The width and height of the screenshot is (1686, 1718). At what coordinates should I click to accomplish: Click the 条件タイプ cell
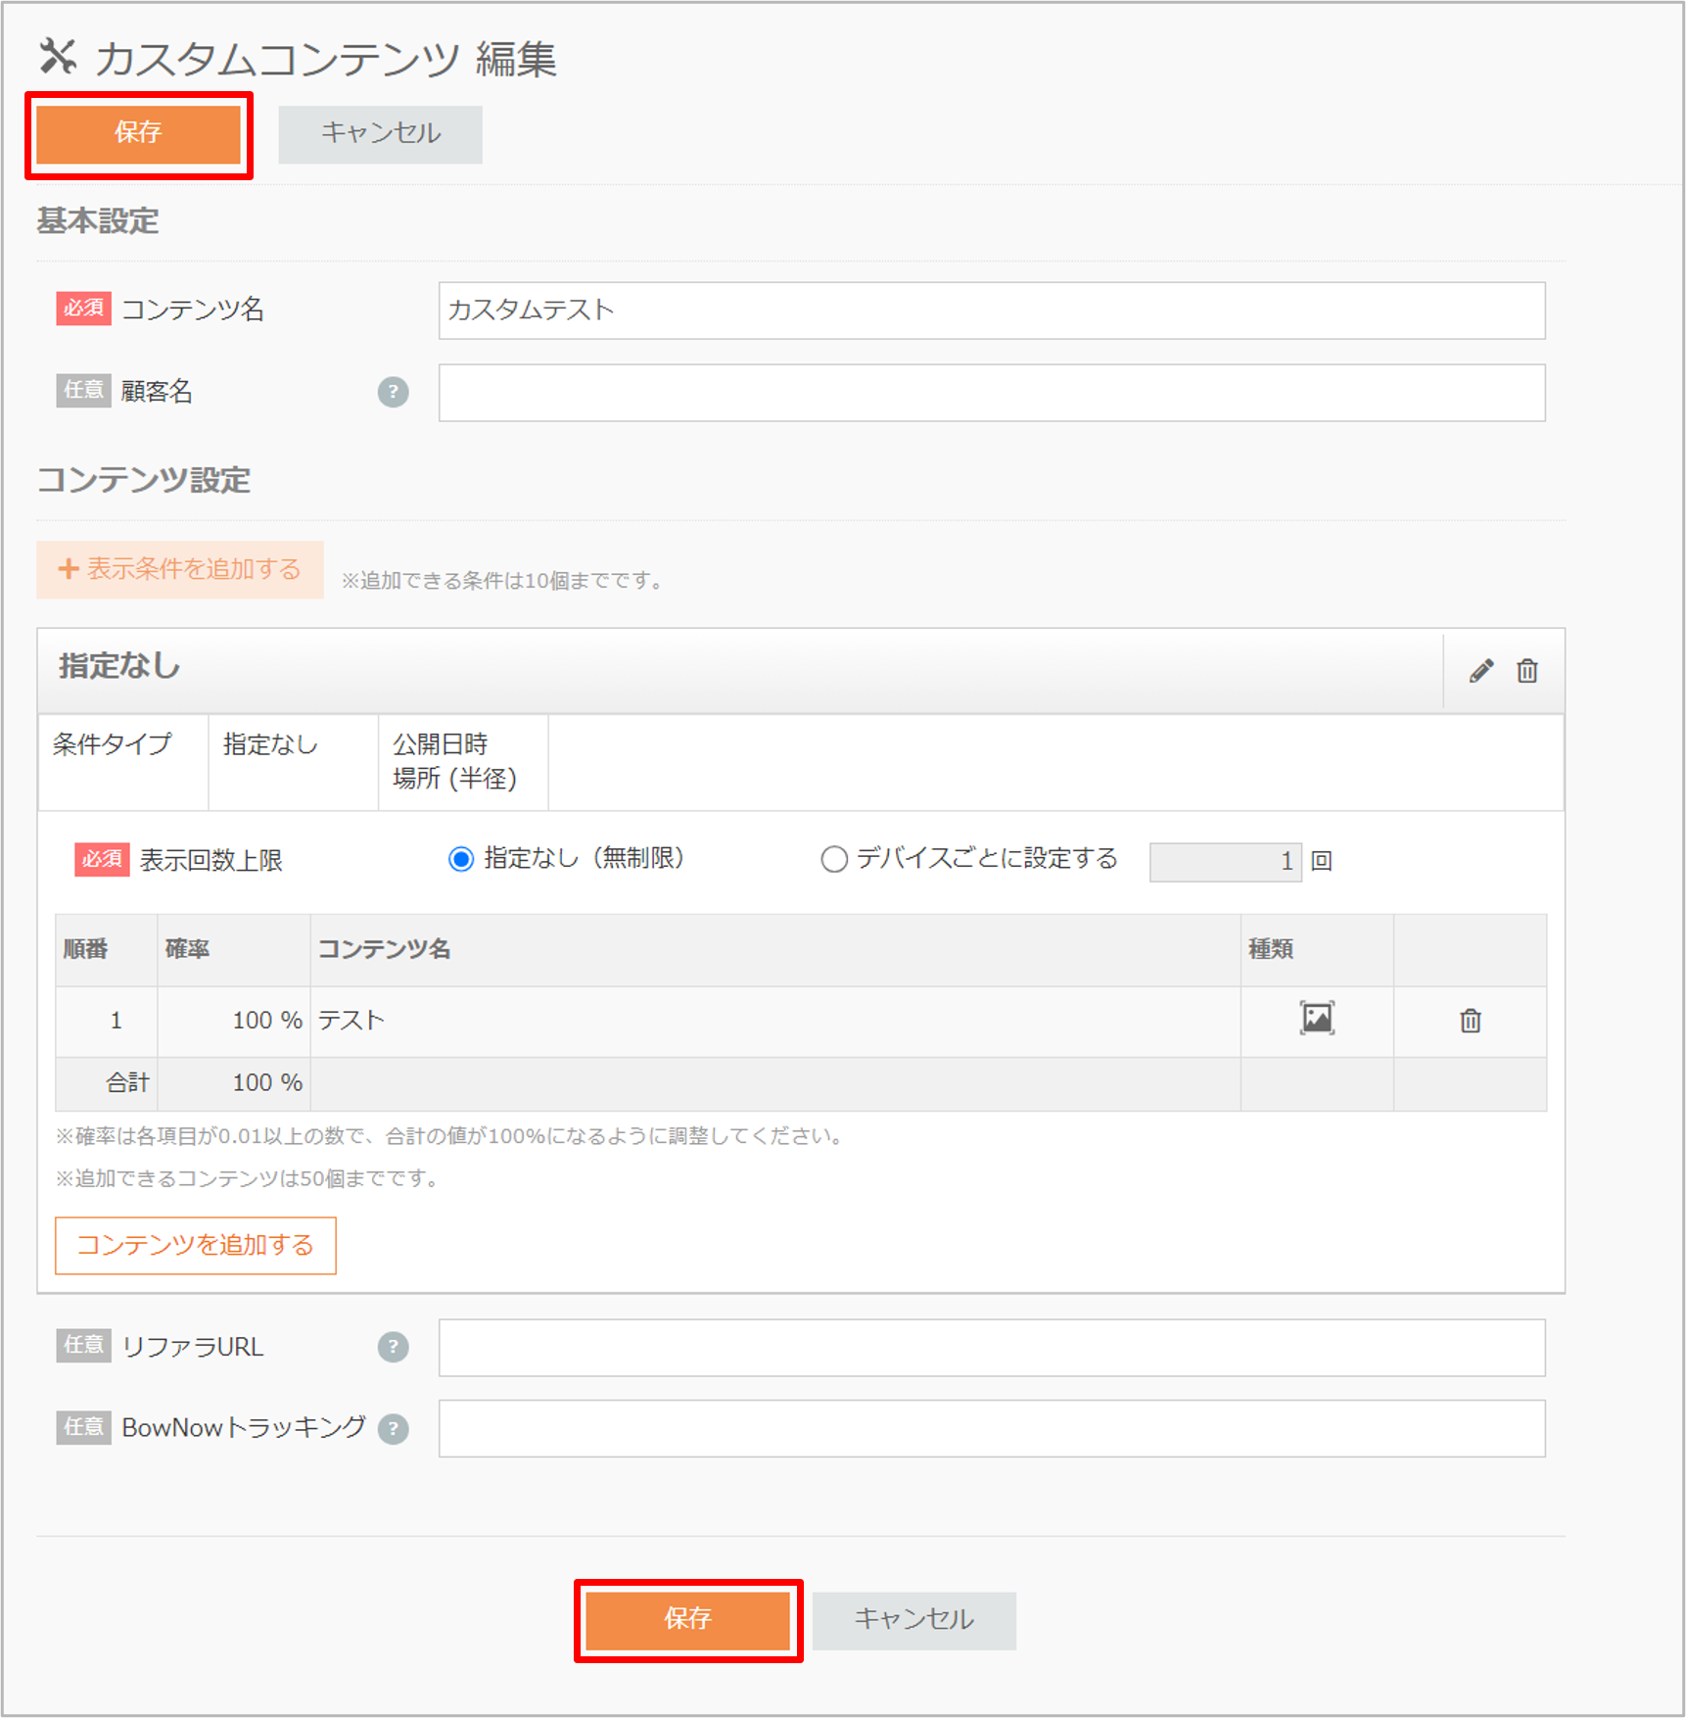[x=123, y=762]
